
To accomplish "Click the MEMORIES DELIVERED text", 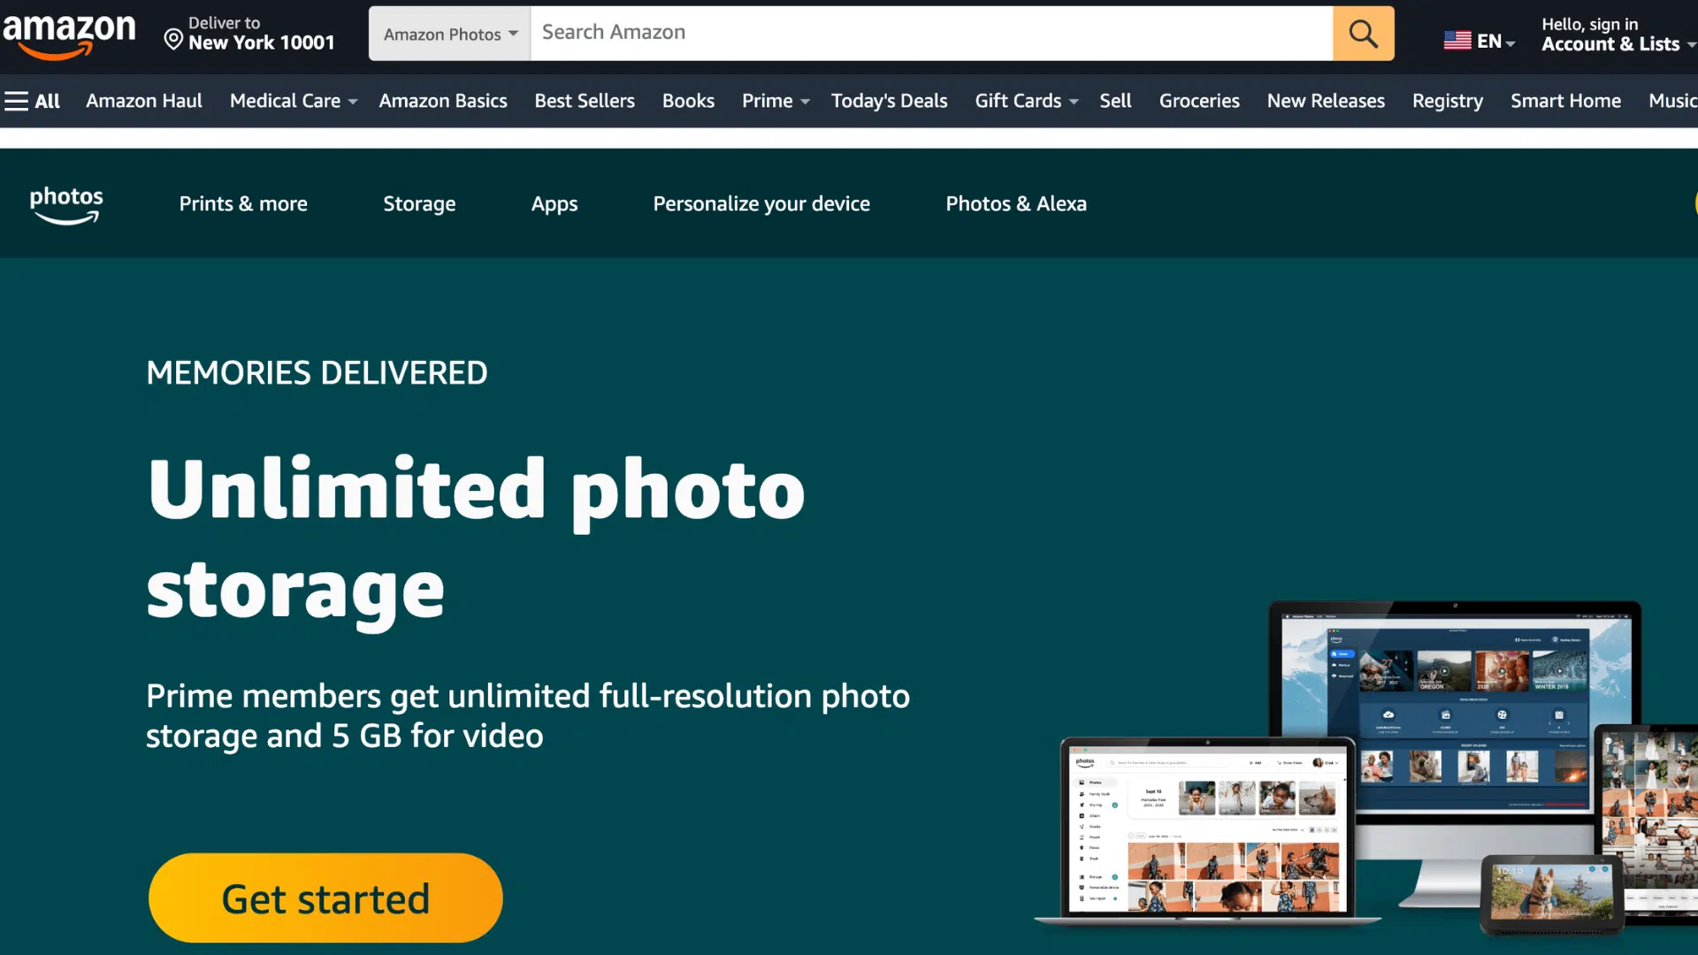I will tap(317, 372).
